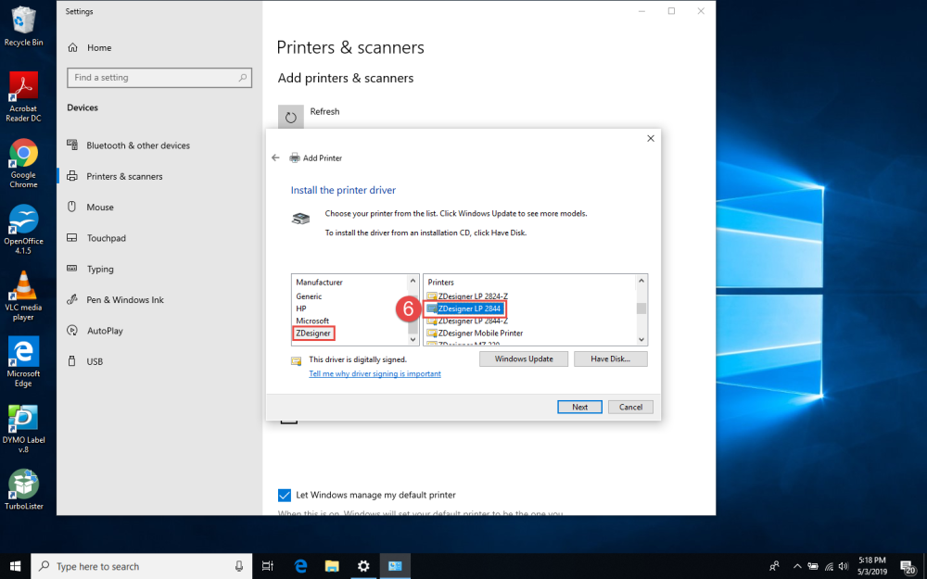Image resolution: width=927 pixels, height=579 pixels.
Task: Open the Action Center notifications icon
Action: pyautogui.click(x=908, y=566)
